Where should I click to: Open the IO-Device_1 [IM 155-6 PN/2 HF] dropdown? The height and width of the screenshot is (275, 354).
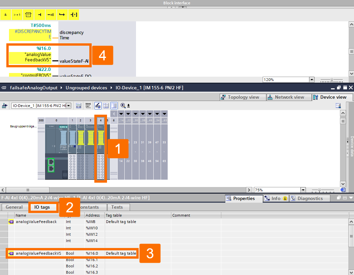pyautogui.click(x=69, y=105)
